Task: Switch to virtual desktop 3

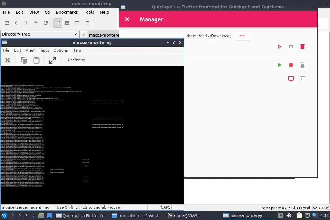Action: point(27,216)
